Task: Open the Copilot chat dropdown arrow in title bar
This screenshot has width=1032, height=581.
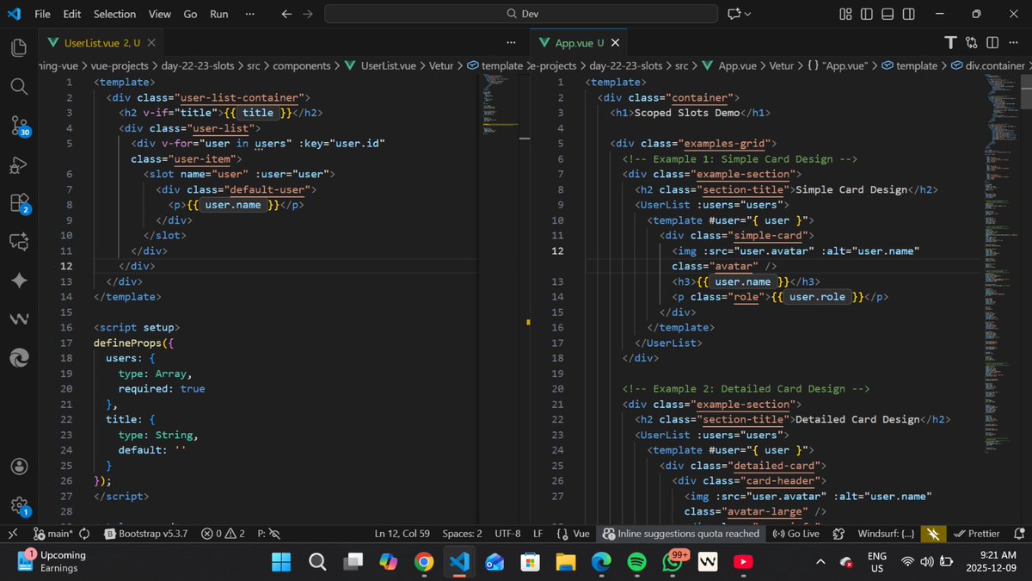Action: pos(748,14)
